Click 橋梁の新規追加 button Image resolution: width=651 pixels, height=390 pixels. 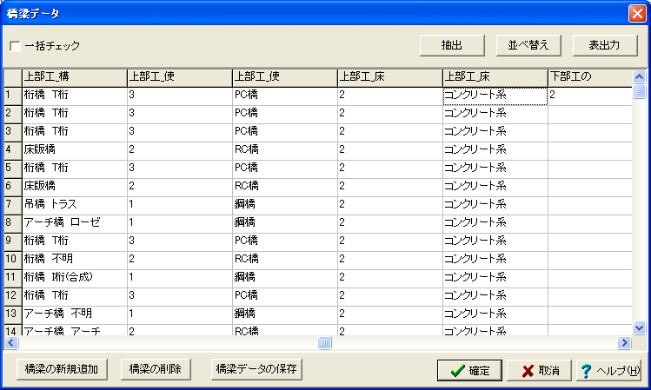[62, 369]
